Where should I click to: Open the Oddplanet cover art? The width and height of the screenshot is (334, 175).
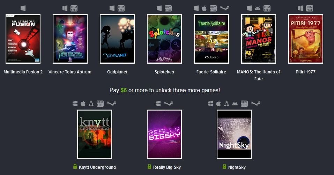point(117,39)
